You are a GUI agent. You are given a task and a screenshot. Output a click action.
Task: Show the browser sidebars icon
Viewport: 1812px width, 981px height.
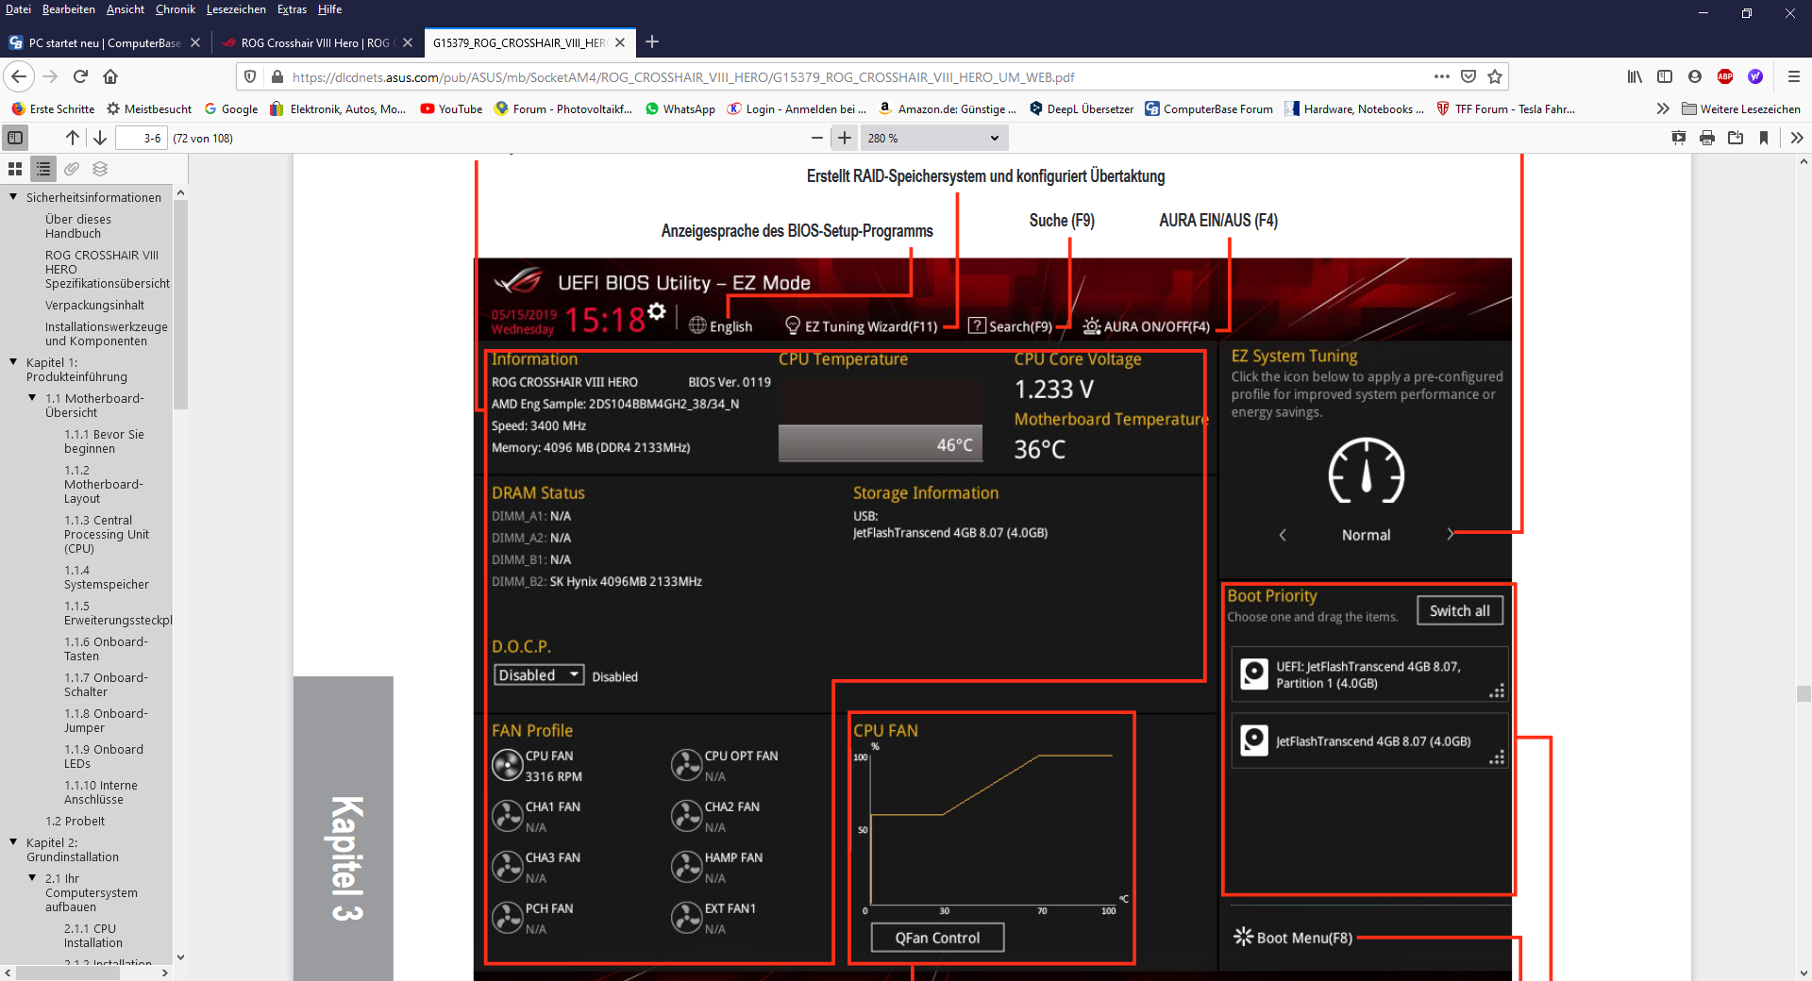point(1665,76)
